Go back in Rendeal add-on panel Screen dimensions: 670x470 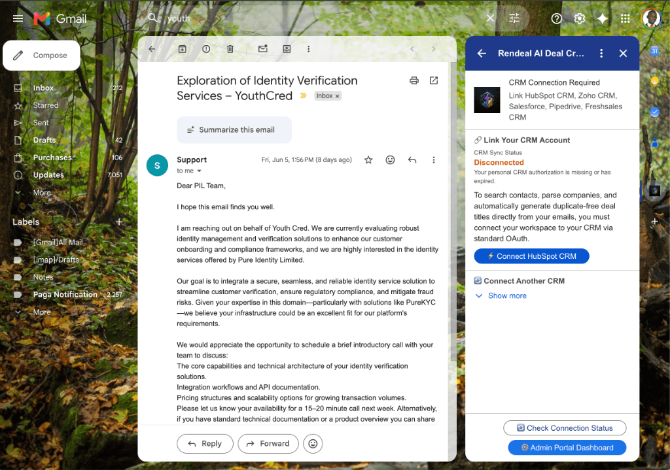coord(482,54)
